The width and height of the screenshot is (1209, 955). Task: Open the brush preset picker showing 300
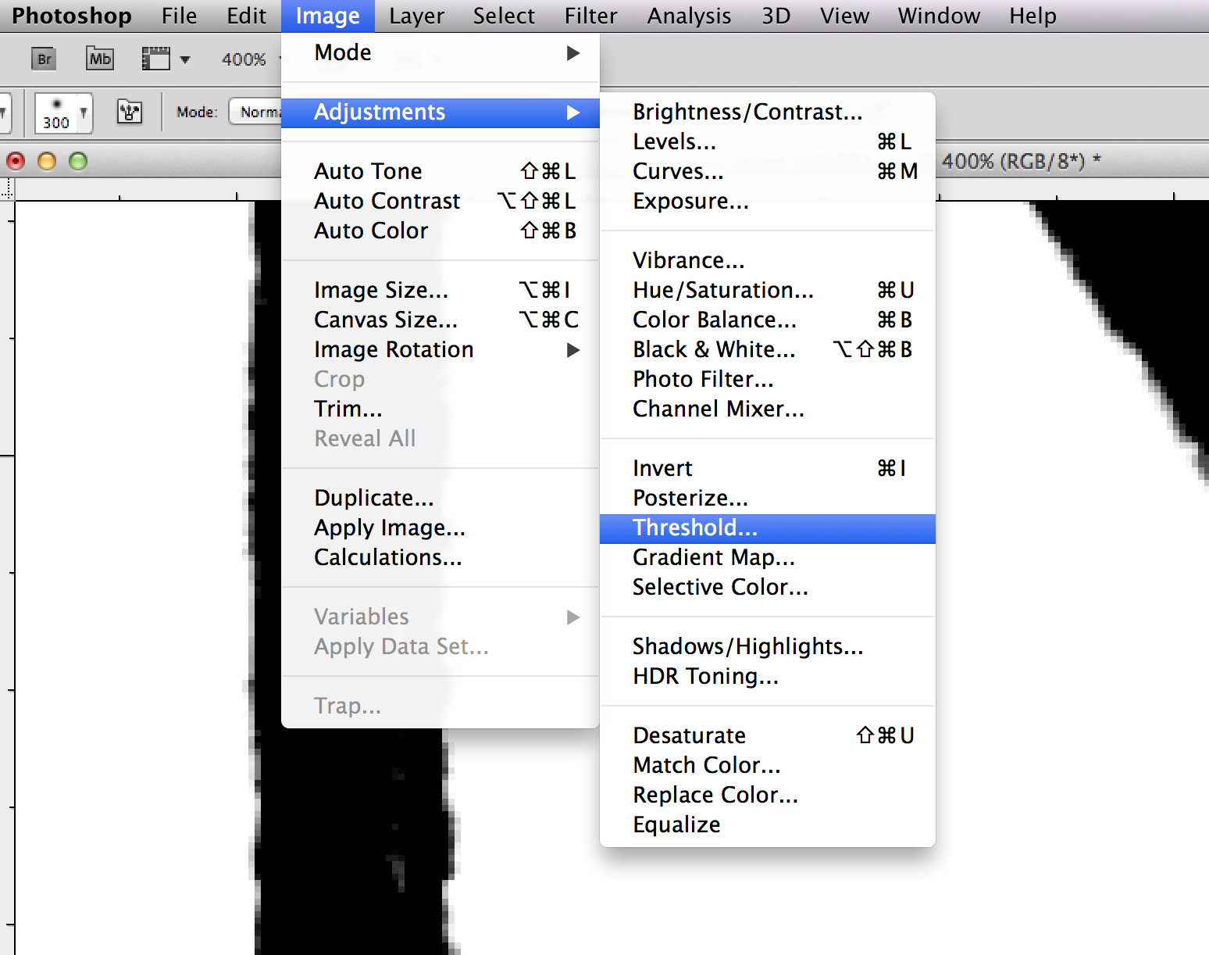[63, 113]
